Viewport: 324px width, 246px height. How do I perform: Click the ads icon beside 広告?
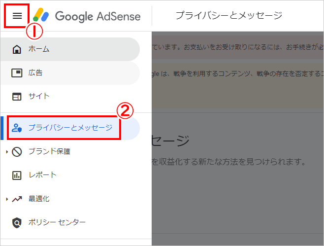click(17, 73)
